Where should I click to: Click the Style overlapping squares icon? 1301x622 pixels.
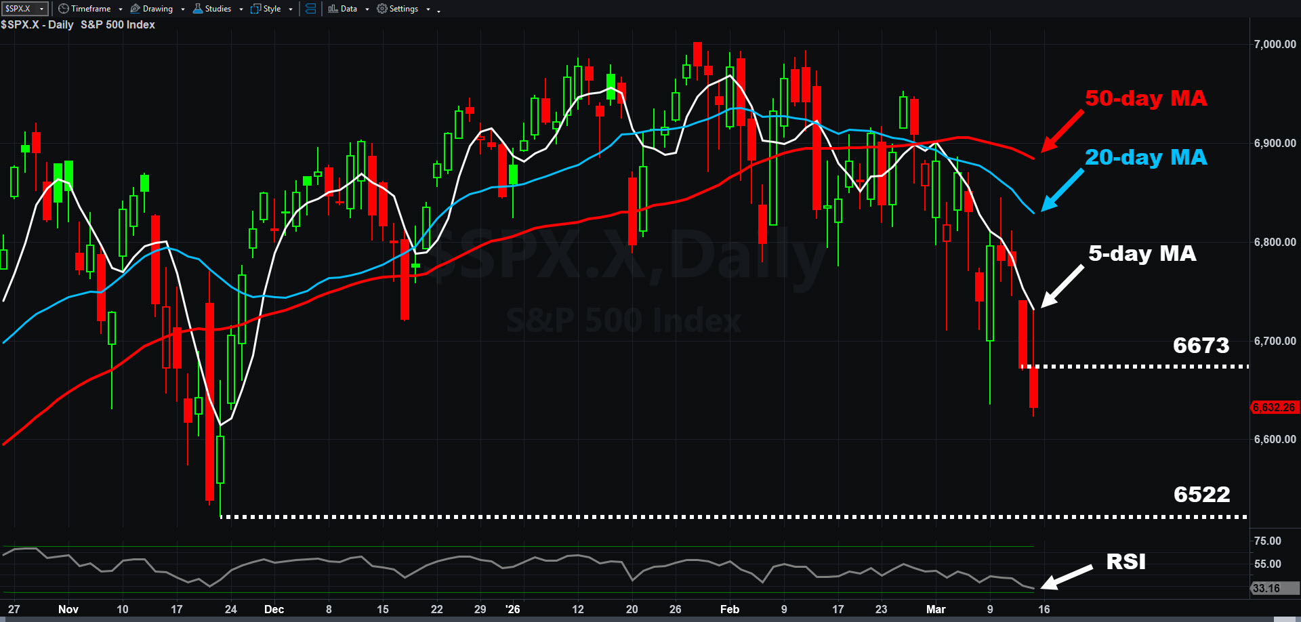255,9
